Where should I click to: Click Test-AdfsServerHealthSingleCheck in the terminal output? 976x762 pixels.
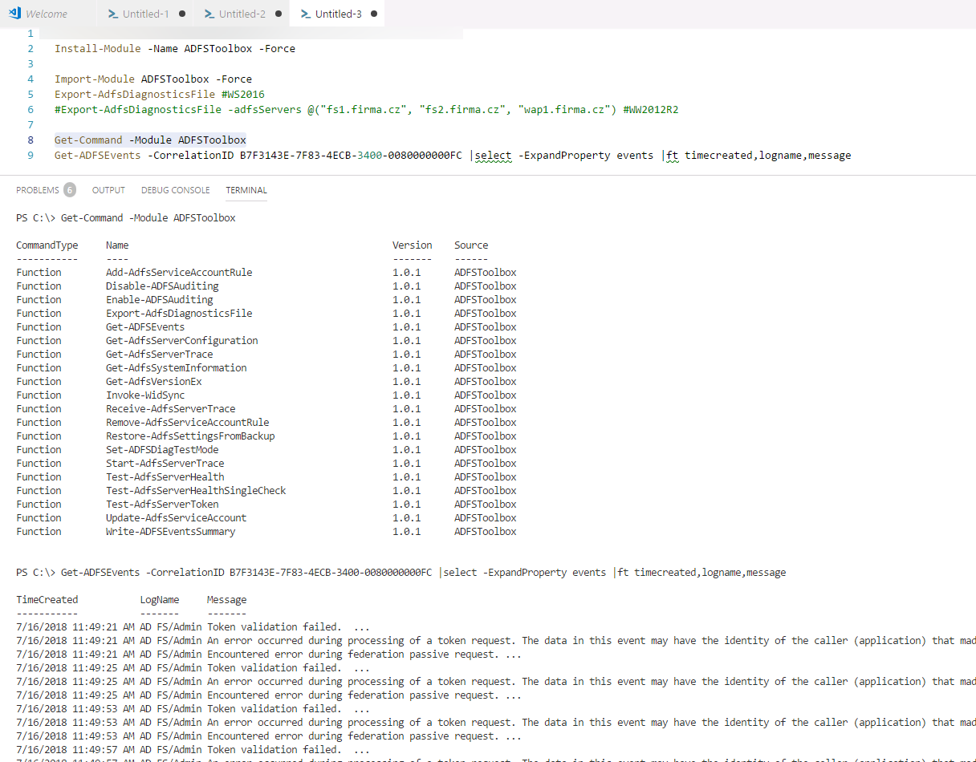point(196,491)
